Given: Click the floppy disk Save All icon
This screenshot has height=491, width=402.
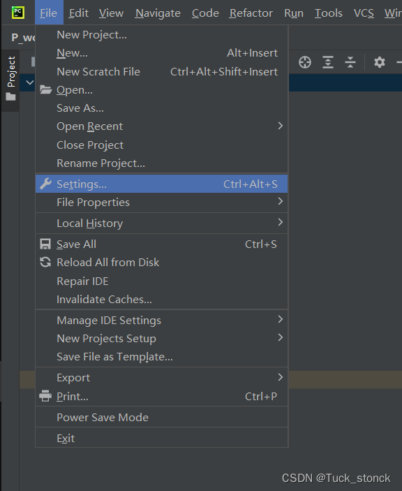Looking at the screenshot, I should [x=45, y=244].
